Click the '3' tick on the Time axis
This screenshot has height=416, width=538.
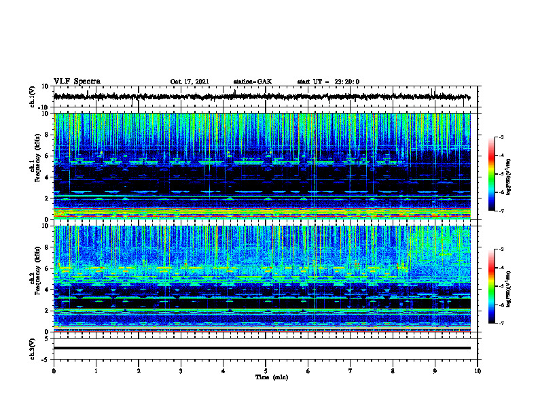coord(181,371)
